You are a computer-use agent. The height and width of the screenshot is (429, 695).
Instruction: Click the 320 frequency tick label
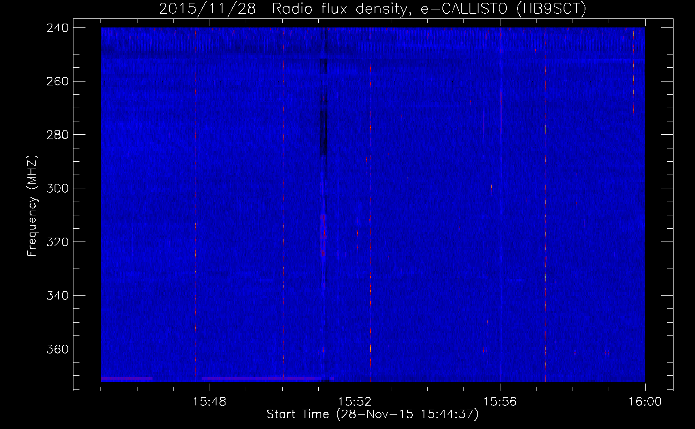pyautogui.click(x=58, y=242)
